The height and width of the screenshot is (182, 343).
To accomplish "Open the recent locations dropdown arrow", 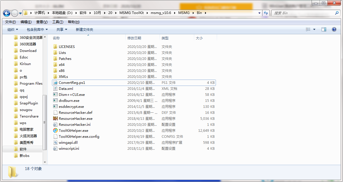I will pyautogui.click(x=20, y=13).
